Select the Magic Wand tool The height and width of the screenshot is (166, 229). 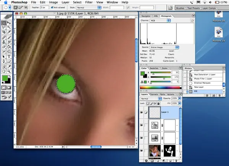pyautogui.click(x=9, y=27)
